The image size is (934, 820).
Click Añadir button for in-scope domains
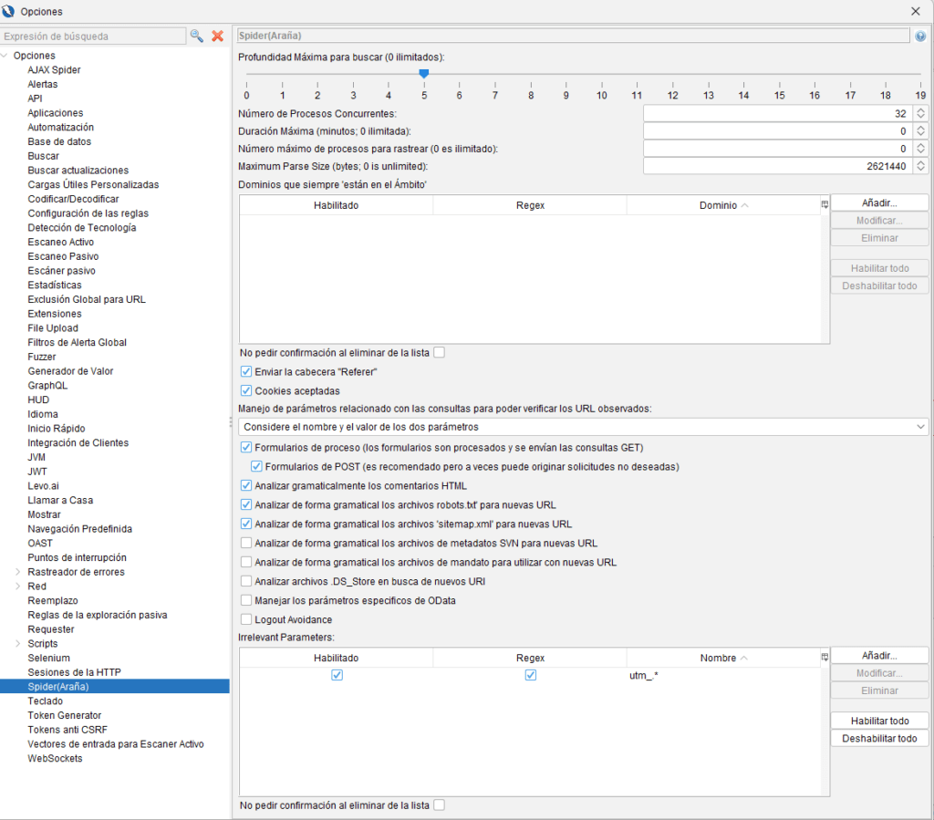pyautogui.click(x=879, y=202)
